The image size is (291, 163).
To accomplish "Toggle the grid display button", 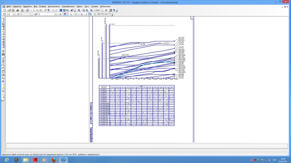I will pos(75,14).
